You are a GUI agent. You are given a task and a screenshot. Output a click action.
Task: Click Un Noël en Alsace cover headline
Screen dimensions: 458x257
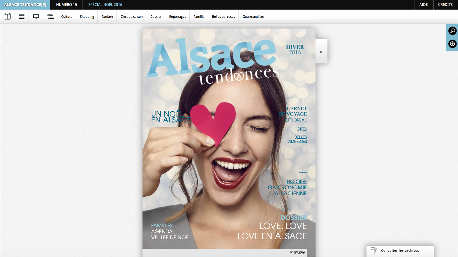pos(171,117)
